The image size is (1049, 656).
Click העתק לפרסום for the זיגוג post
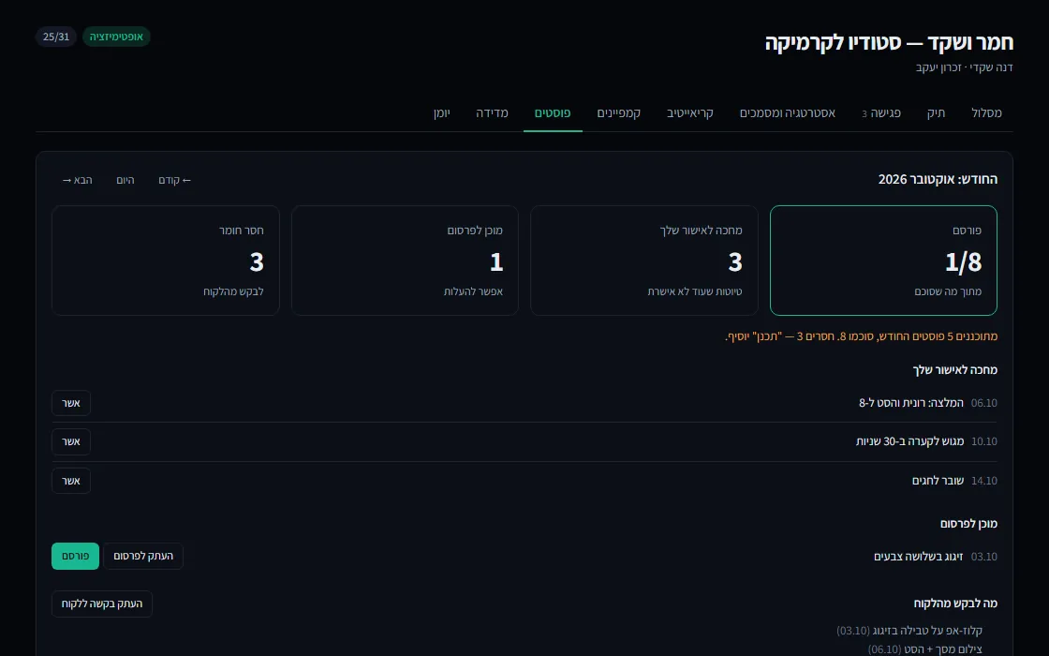click(143, 557)
